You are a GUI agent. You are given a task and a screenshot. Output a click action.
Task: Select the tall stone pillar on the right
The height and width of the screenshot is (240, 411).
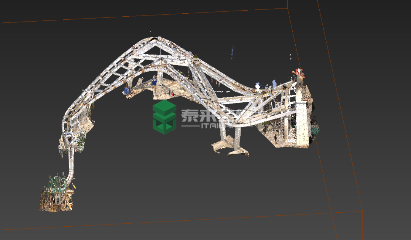coord(302,121)
